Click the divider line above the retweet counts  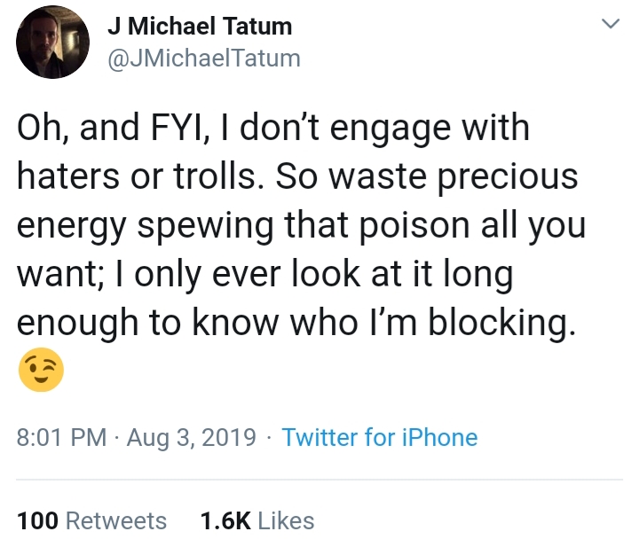[319, 480]
